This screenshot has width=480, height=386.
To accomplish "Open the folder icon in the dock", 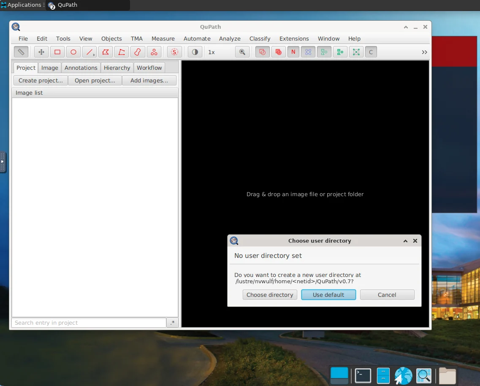I will click(x=447, y=375).
